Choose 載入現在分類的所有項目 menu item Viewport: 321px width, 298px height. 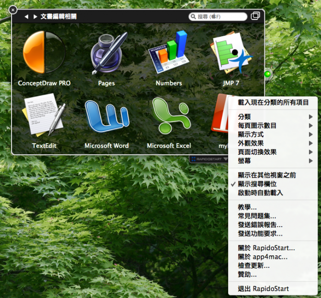point(273,103)
